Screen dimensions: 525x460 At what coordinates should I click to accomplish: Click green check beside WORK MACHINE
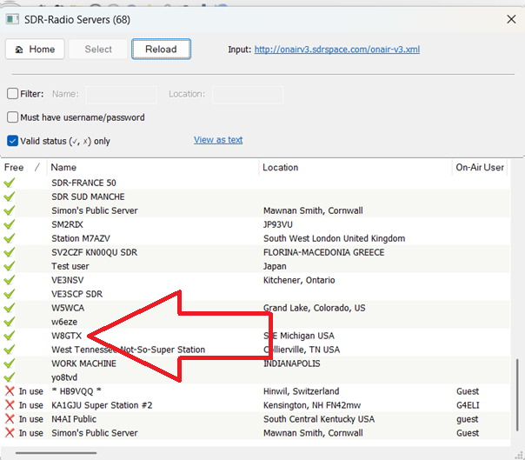[x=10, y=363]
